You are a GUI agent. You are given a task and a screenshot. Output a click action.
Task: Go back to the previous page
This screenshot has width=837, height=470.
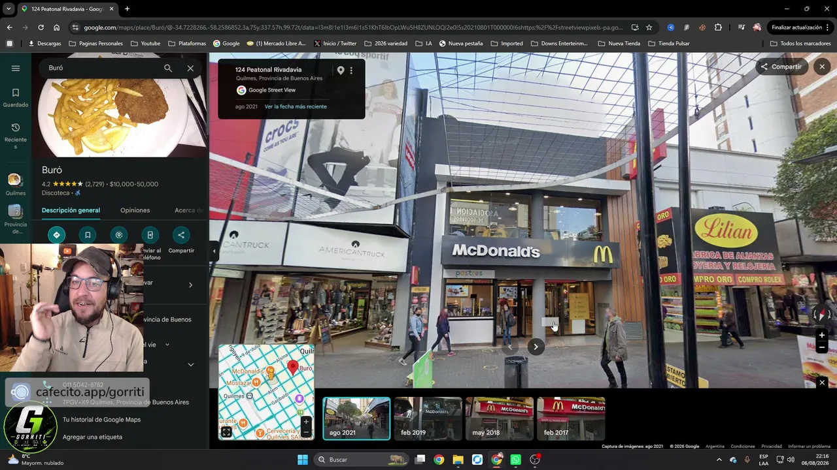[x=9, y=27]
